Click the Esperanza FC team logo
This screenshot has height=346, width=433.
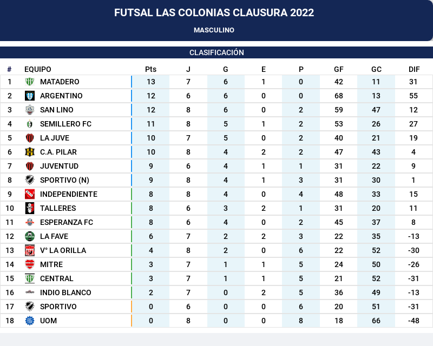(30, 222)
